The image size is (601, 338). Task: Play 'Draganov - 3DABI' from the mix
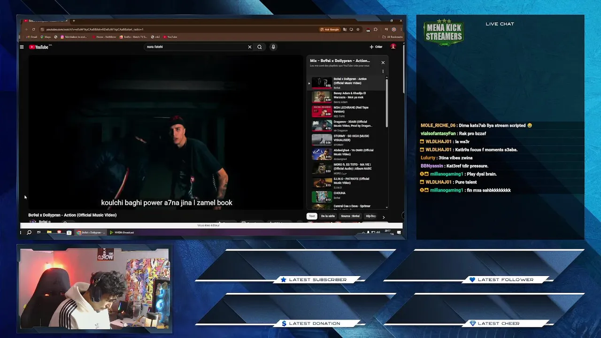pos(347,125)
